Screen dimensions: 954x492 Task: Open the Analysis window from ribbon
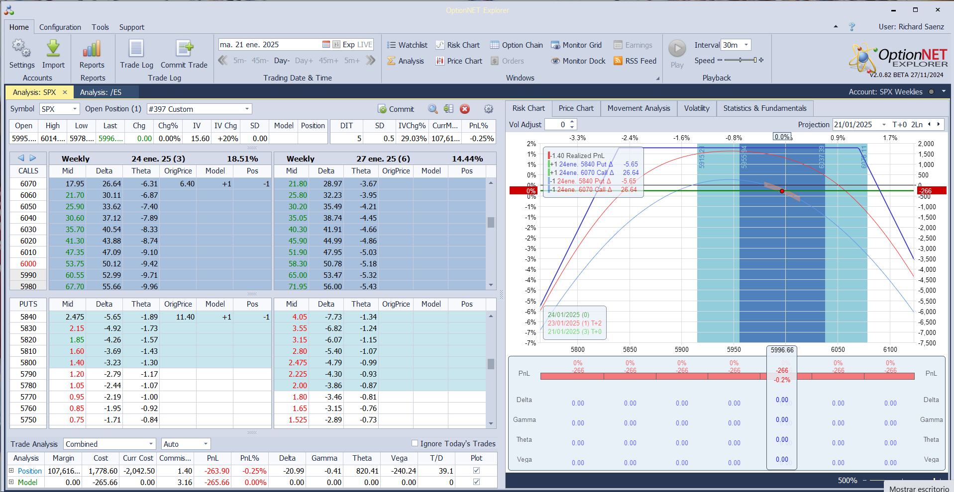406,61
